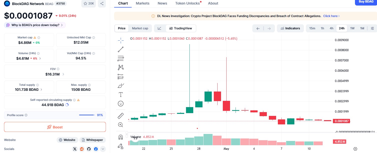The width and height of the screenshot is (377, 153).
Task: Choose the horizontal lines Fibonacci tool
Action: tap(121, 58)
